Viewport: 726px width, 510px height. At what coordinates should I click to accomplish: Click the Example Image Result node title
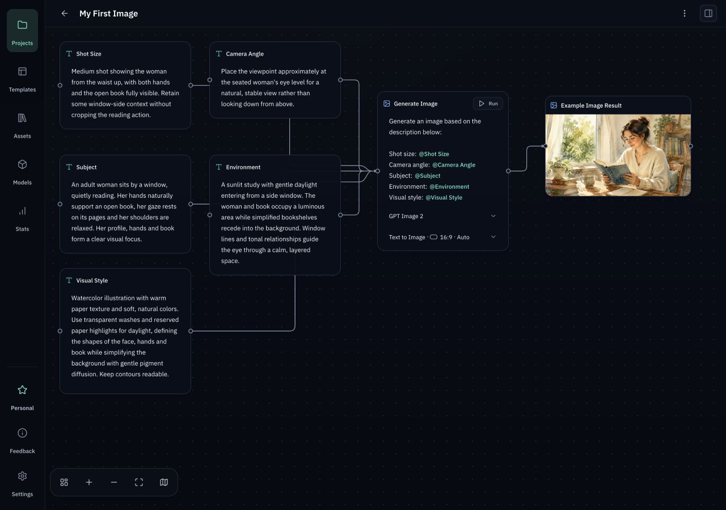tap(591, 105)
